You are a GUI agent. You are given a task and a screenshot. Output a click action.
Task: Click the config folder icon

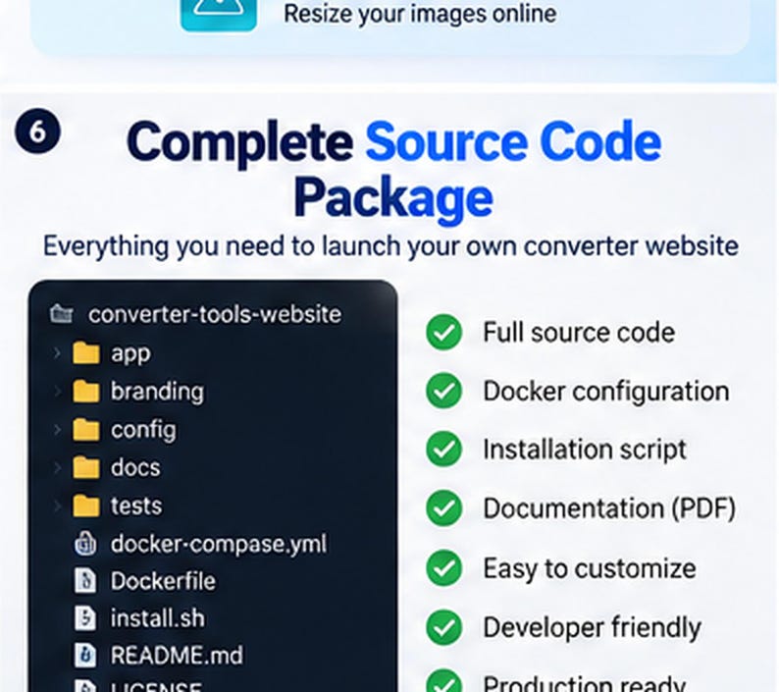point(86,430)
